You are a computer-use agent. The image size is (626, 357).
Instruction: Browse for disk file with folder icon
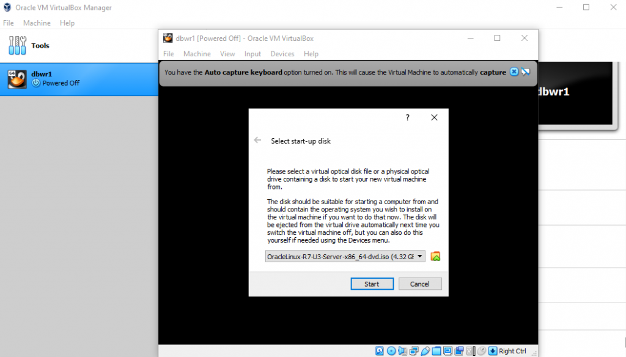coord(435,257)
